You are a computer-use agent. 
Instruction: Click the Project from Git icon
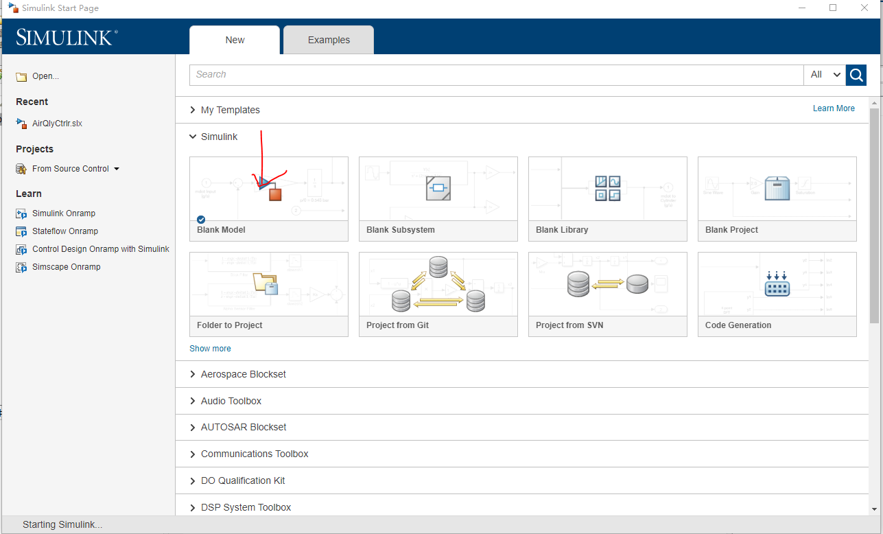click(438, 284)
